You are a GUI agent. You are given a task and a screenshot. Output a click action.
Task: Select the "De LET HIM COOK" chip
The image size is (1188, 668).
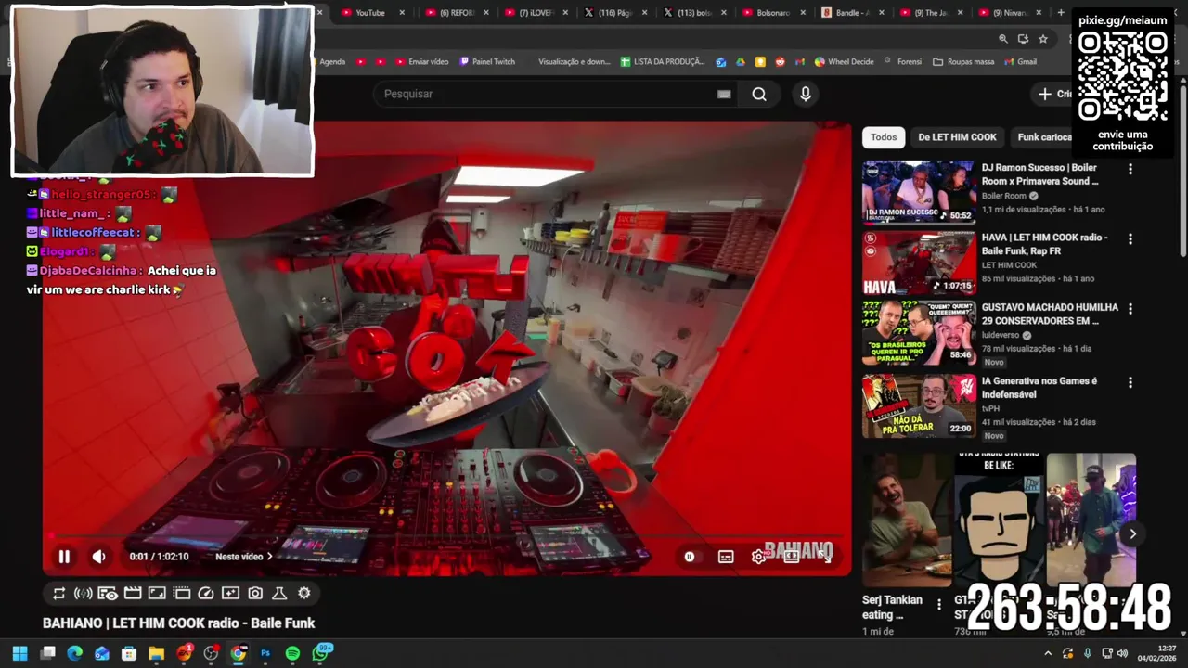tap(957, 137)
